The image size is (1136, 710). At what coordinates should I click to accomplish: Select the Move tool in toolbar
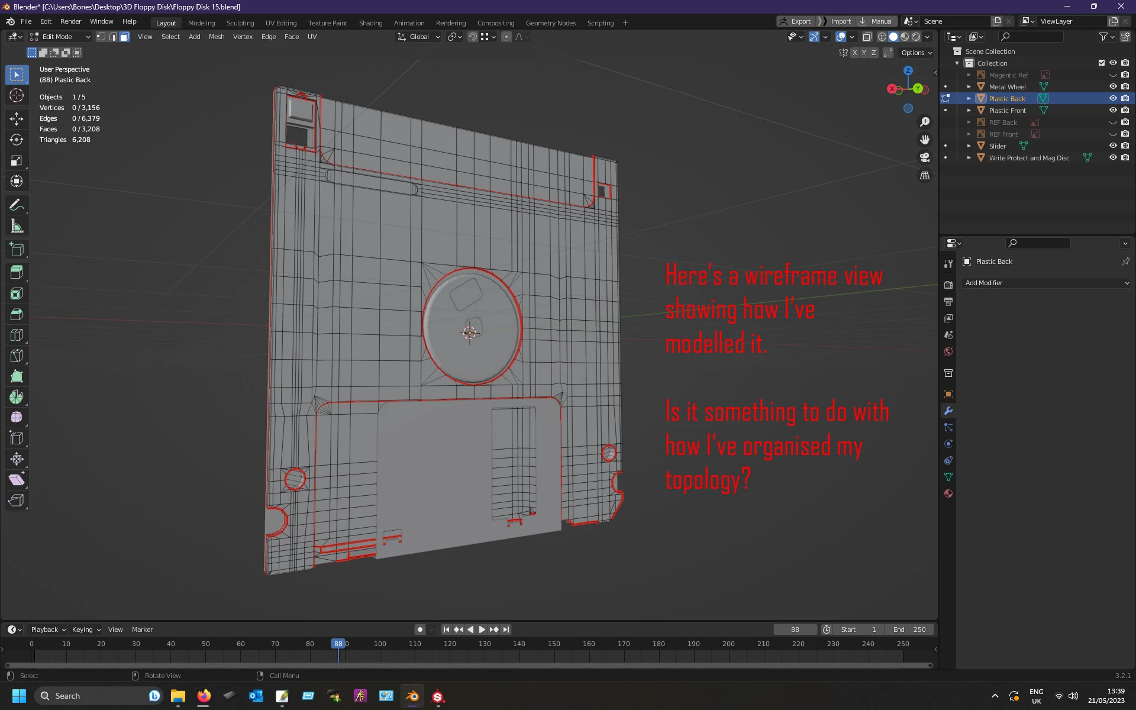click(17, 118)
